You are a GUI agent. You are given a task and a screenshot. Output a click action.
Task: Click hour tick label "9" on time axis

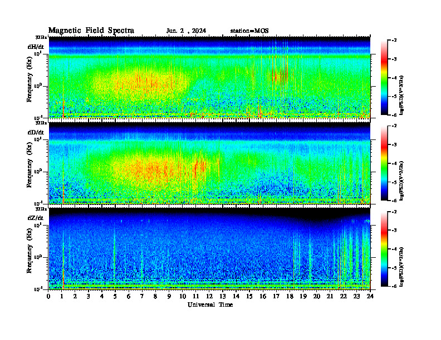169,297
